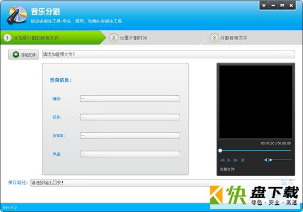Screen dimensions: 303x212
Task: Click the 音频信息 heading
Action: click(x=61, y=80)
